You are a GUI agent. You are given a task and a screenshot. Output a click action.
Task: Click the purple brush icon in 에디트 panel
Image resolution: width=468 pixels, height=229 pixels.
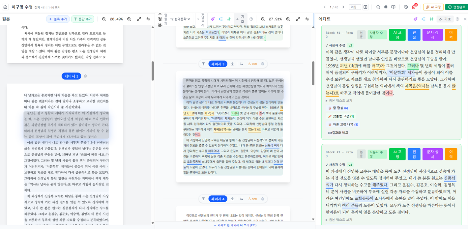click(415, 19)
